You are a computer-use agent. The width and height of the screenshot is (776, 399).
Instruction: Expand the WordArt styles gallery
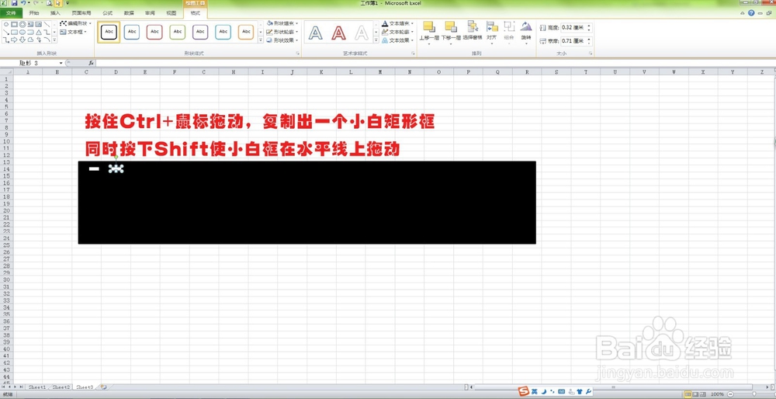coord(376,40)
